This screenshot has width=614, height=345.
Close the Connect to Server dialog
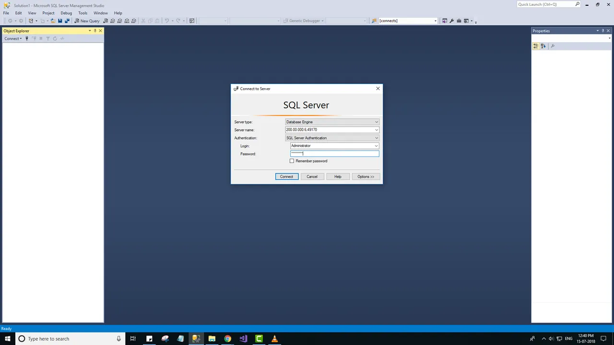[378, 89]
